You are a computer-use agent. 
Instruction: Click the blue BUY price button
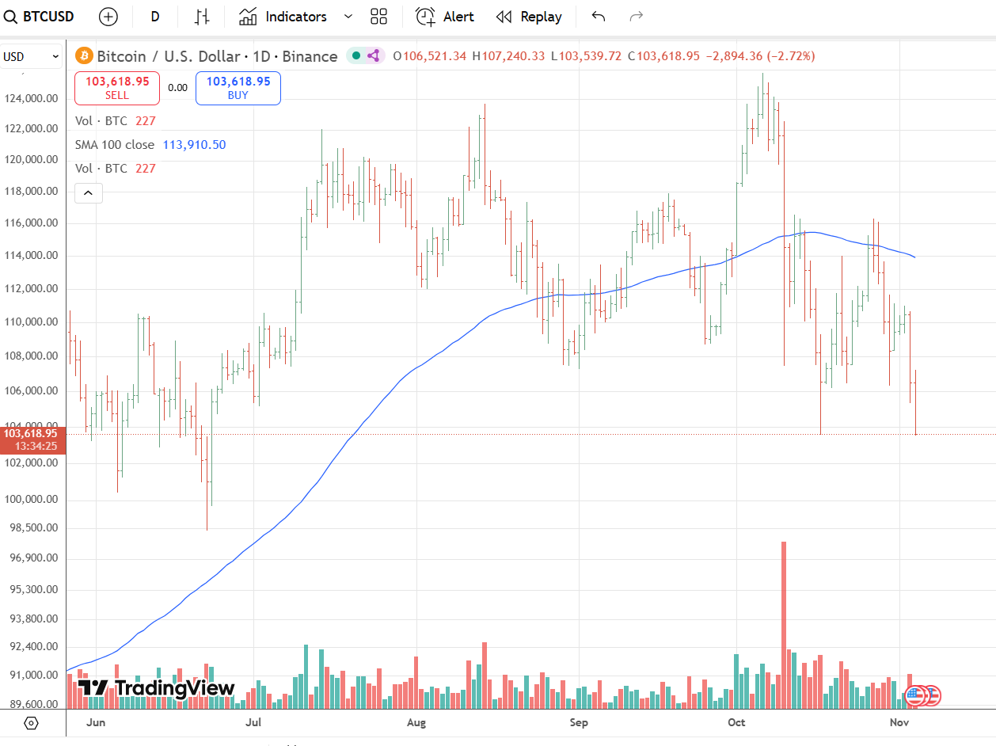[238, 88]
